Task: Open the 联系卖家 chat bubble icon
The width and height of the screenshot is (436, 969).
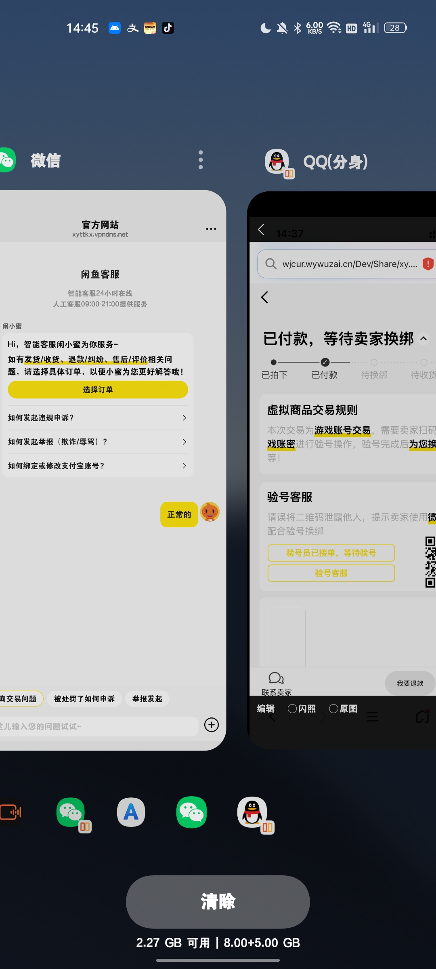Action: (x=276, y=678)
